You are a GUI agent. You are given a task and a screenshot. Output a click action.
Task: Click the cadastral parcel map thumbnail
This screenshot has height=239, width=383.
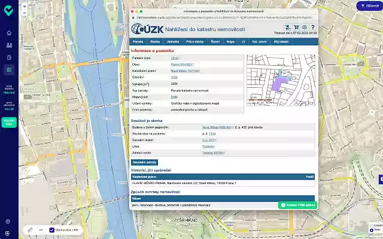click(281, 80)
